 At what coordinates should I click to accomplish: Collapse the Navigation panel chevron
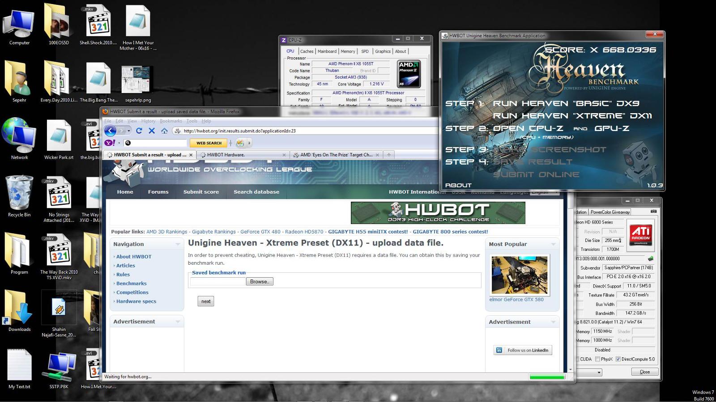(x=178, y=244)
